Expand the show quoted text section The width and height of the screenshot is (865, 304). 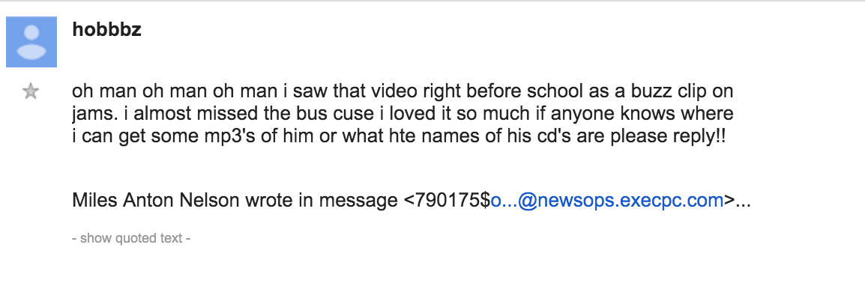tap(131, 238)
